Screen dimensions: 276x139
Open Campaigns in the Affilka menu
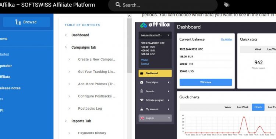(155, 82)
